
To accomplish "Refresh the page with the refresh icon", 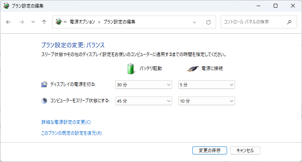I will (x=209, y=22).
